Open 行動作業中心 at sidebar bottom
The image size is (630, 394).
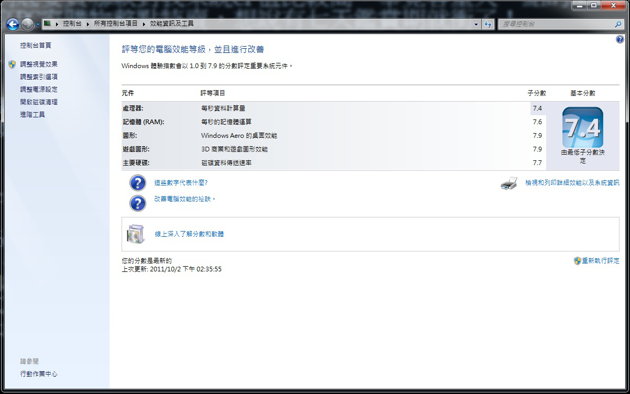[39, 374]
